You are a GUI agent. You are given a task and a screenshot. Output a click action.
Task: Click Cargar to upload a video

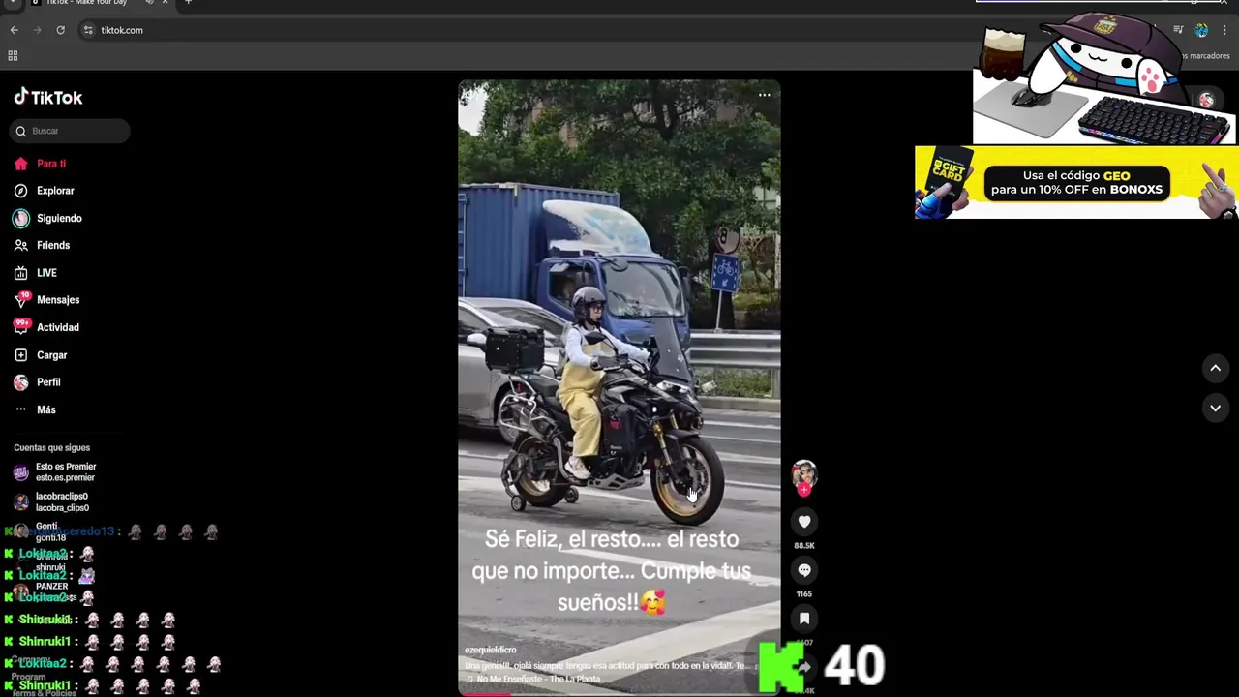[x=41, y=355]
